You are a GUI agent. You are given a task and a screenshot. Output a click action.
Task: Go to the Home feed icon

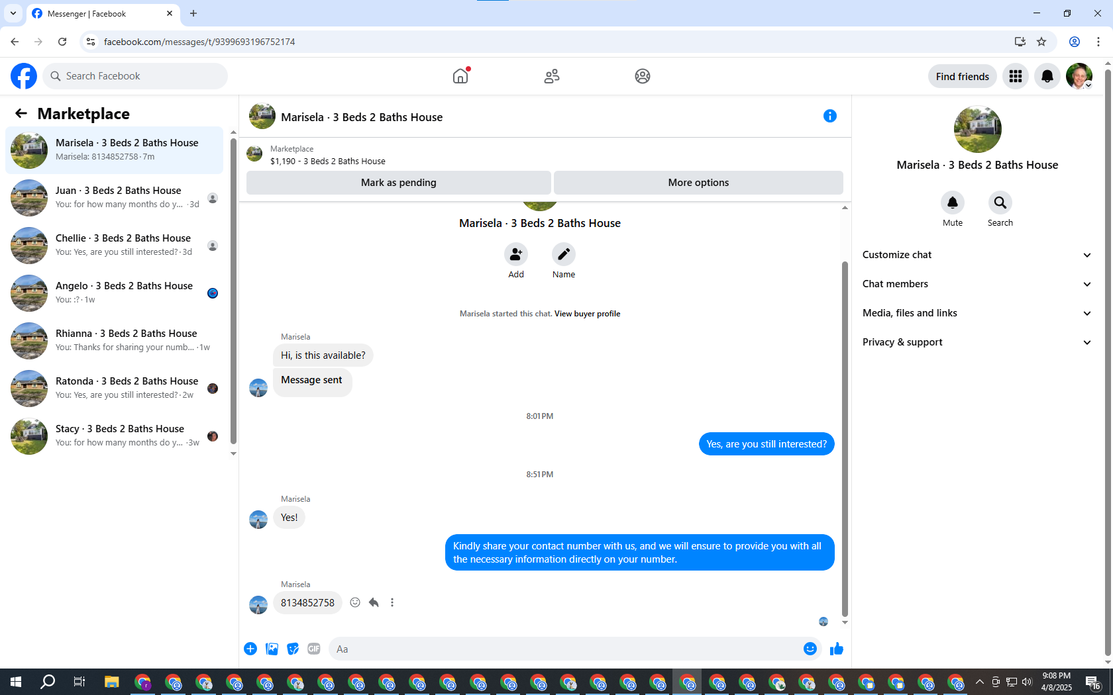coord(460,76)
